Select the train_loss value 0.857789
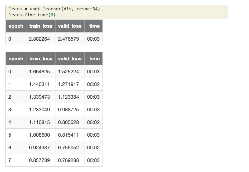The height and width of the screenshot is (172, 249). (39, 160)
